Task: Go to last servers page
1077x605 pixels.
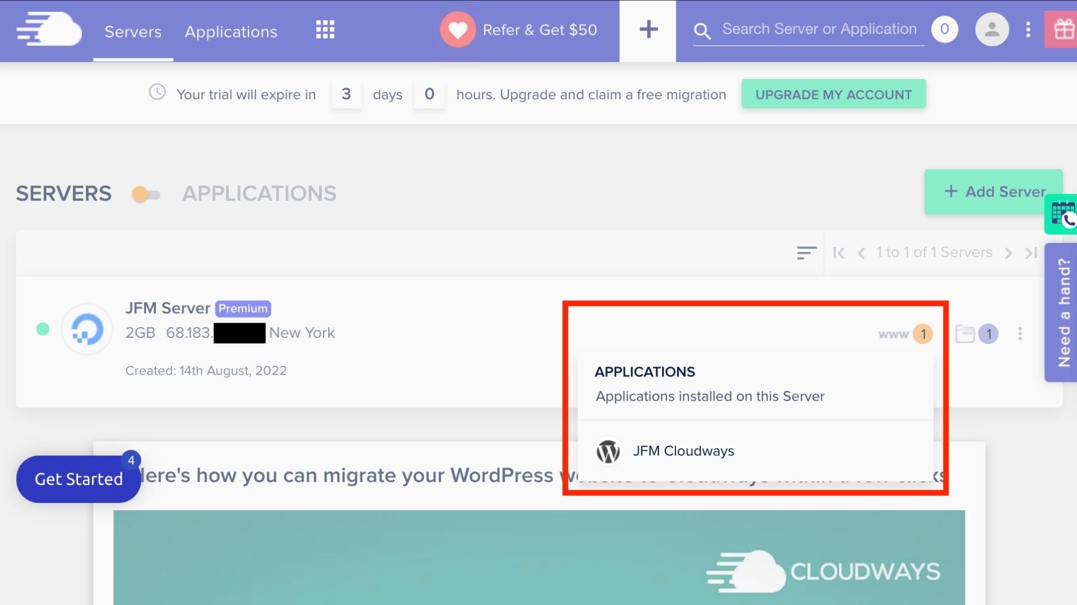Action: 1031,253
